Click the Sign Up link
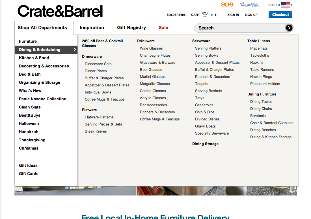 point(251,15)
